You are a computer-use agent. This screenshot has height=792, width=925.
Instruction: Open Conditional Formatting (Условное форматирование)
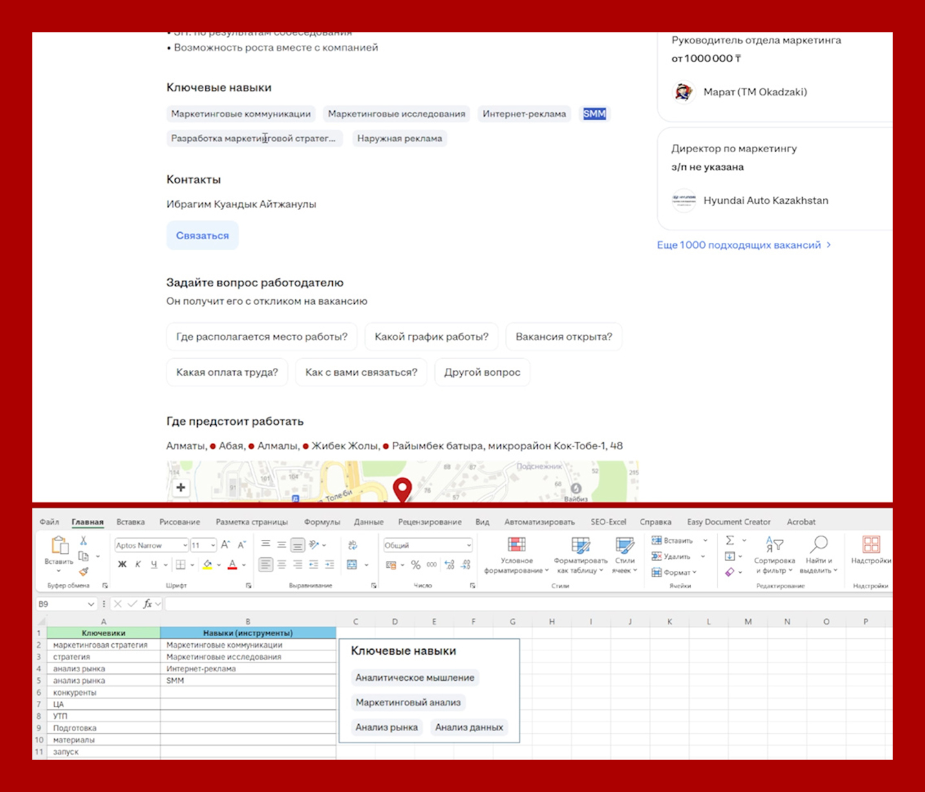pos(516,555)
